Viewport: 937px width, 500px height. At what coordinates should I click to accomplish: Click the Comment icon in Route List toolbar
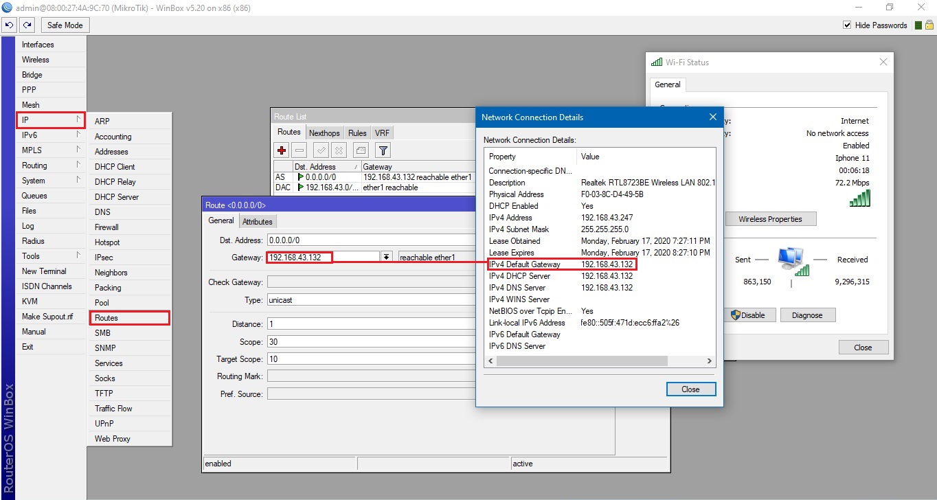click(x=361, y=150)
